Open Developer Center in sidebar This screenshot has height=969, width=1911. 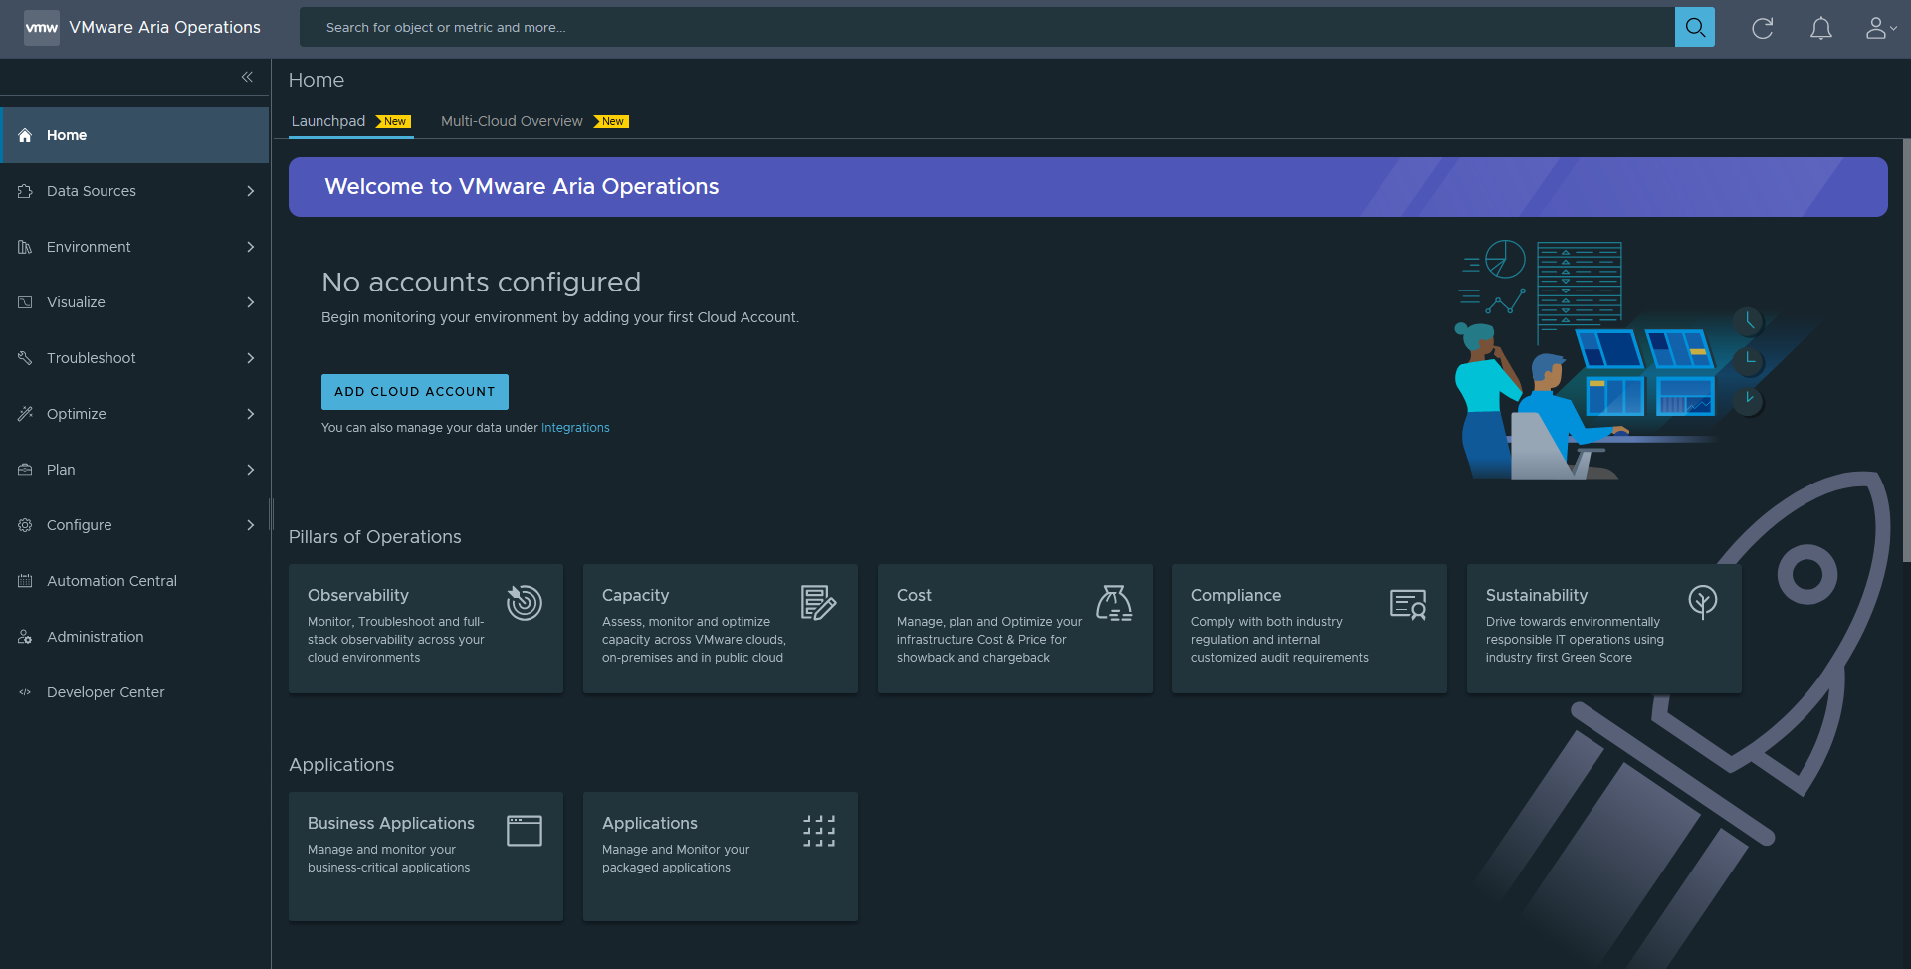click(x=135, y=692)
